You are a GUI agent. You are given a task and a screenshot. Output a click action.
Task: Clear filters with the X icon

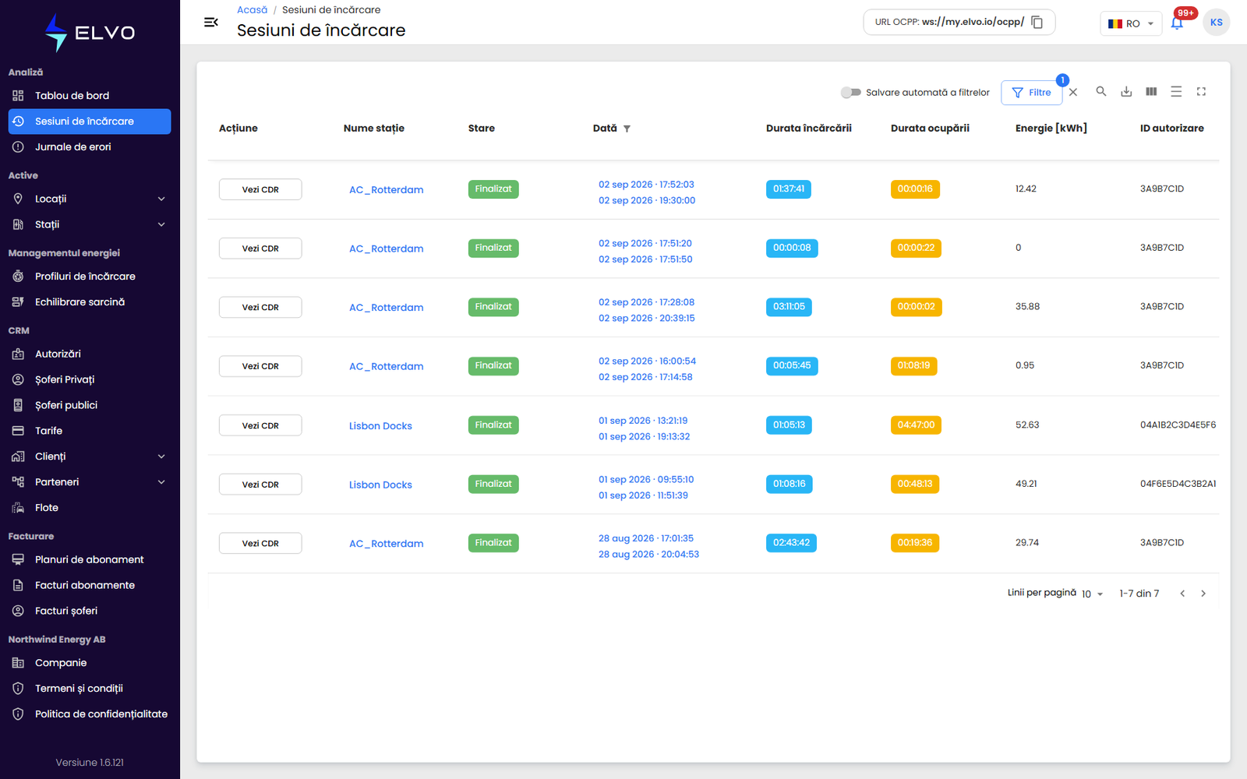coord(1073,92)
